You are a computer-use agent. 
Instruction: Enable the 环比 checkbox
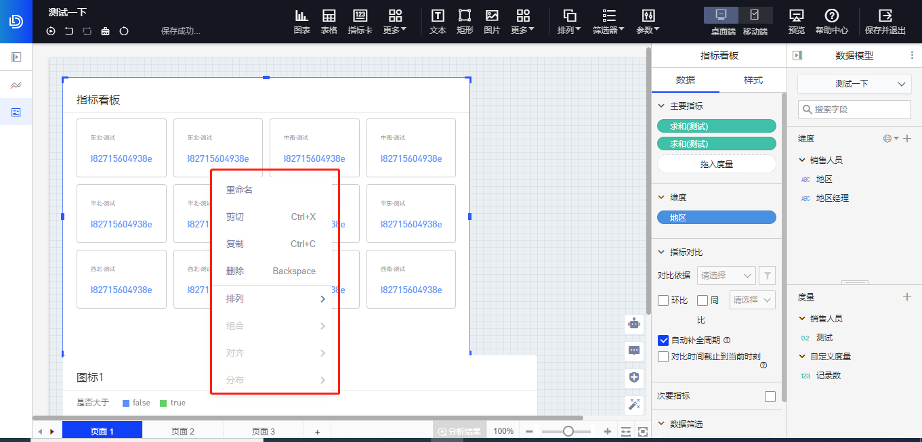pos(664,301)
